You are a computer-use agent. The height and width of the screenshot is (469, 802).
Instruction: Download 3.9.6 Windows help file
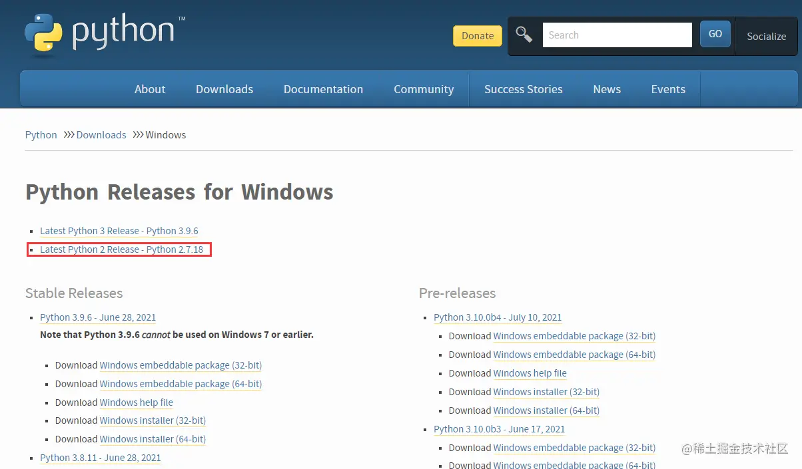(x=137, y=402)
